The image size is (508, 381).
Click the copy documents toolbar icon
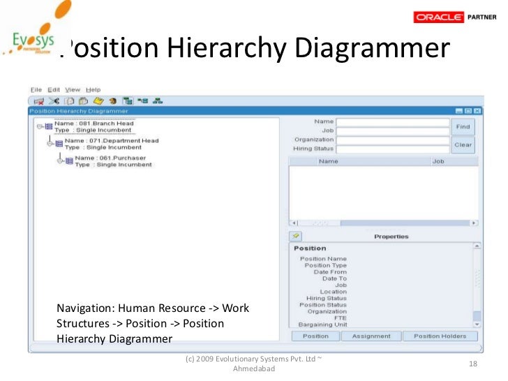coord(69,101)
